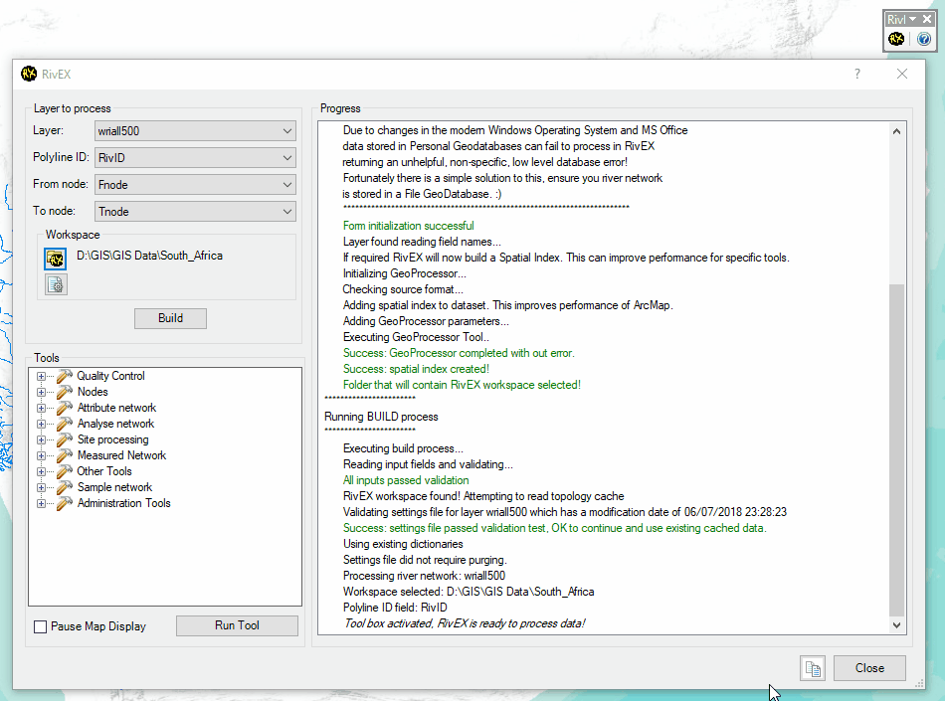Image resolution: width=945 pixels, height=701 pixels.
Task: Click the Other Tools hammer icon
Action: tap(65, 471)
